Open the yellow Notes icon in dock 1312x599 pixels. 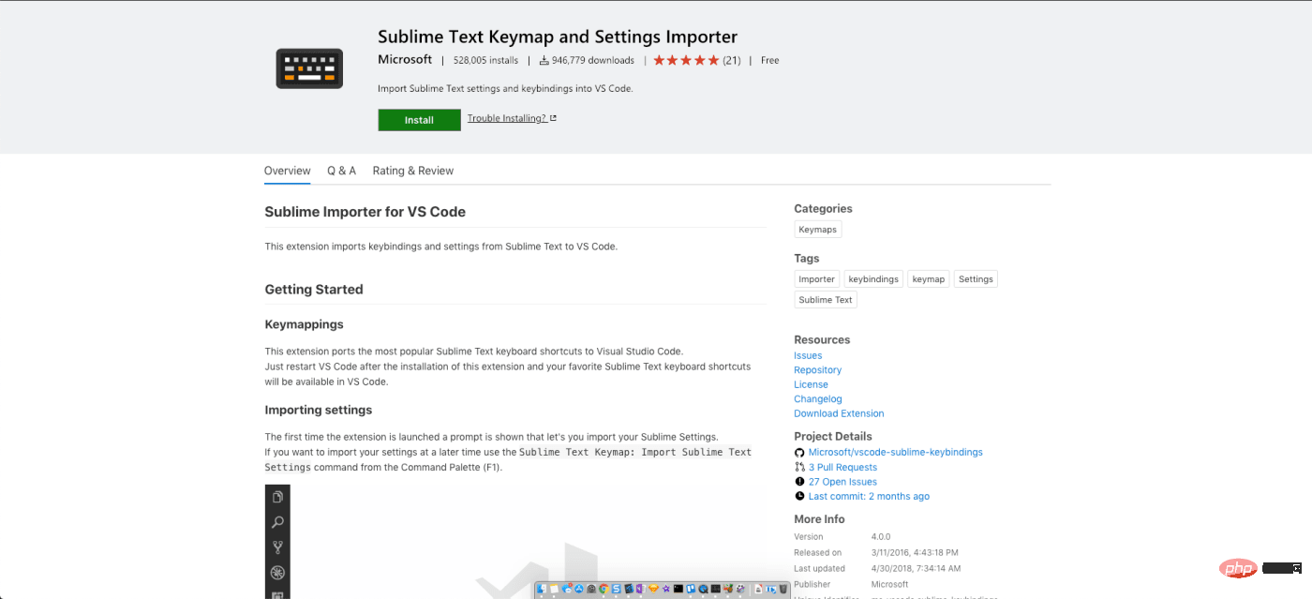coord(554,589)
